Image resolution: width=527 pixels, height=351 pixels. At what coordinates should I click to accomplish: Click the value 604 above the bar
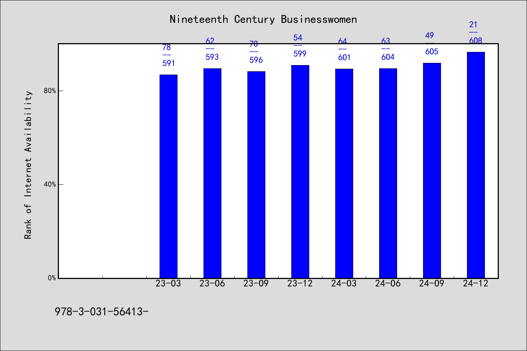click(388, 57)
